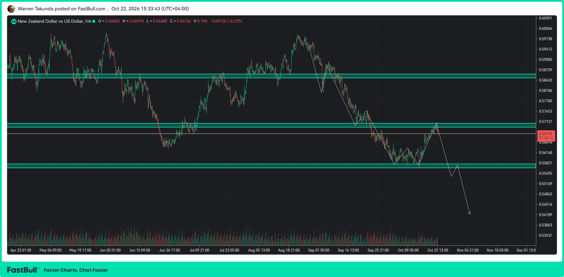The height and width of the screenshot is (277, 564).
Task: Click the 0.59085 price axis label
Action: click(545, 59)
